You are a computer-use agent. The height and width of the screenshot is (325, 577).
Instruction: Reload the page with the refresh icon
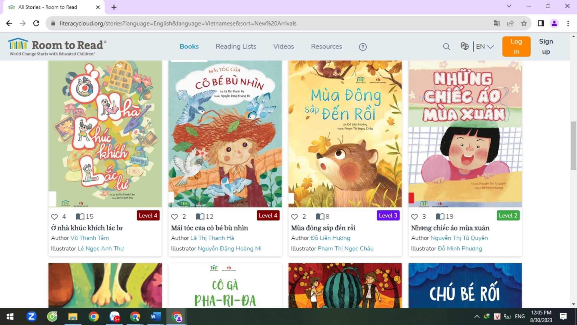pyautogui.click(x=36, y=23)
